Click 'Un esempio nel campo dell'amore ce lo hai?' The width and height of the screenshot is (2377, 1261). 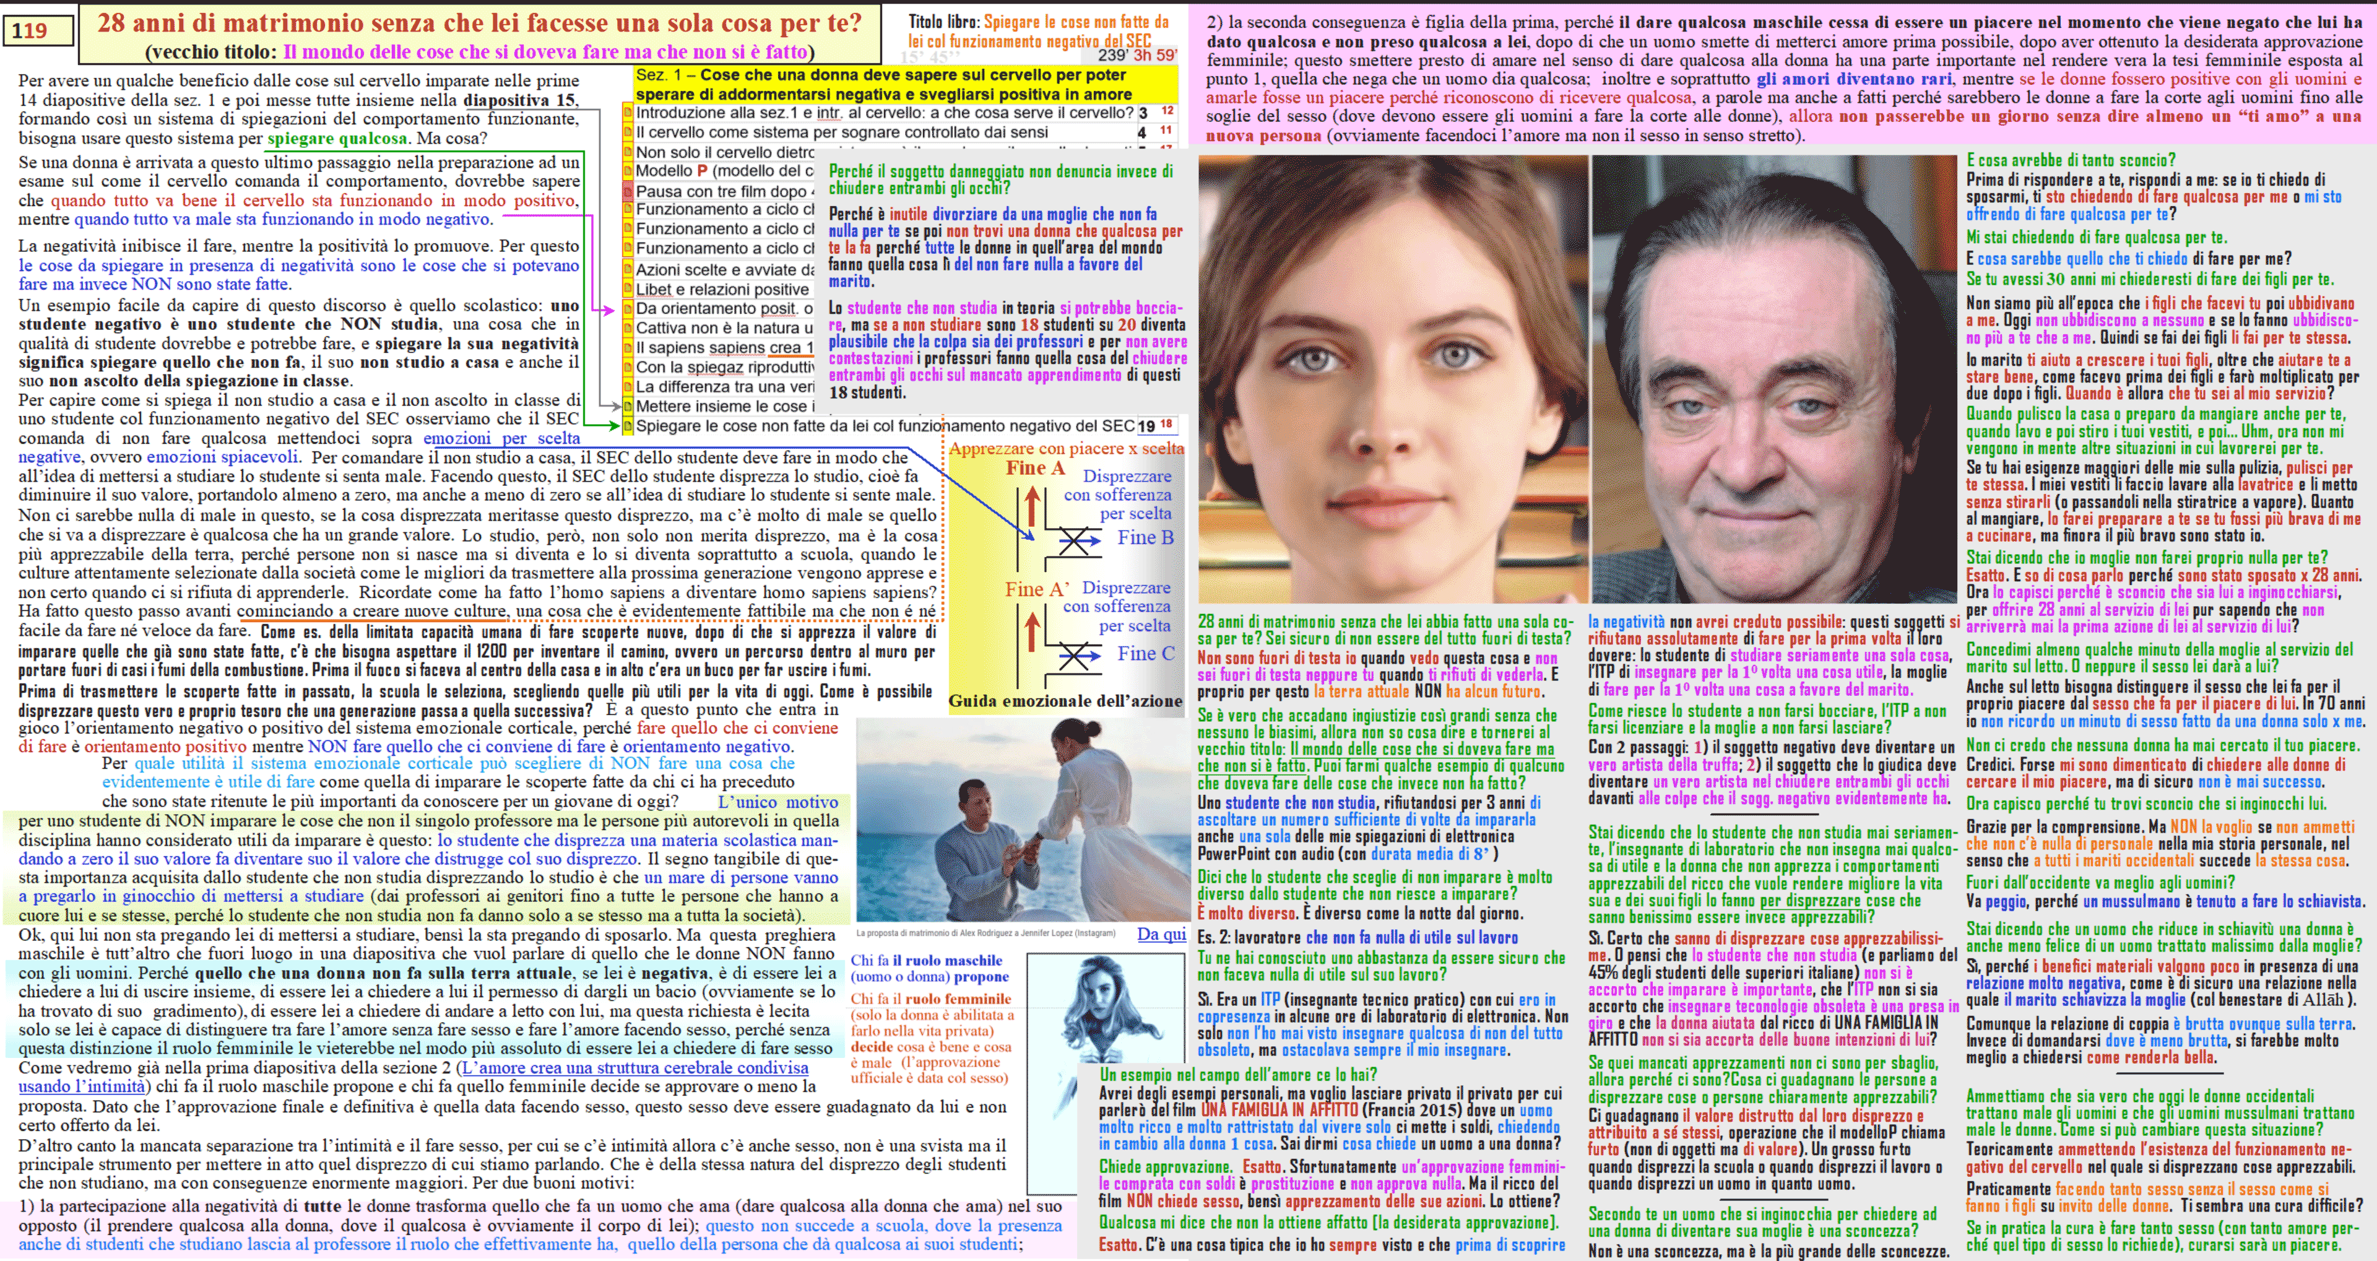1237,1075
